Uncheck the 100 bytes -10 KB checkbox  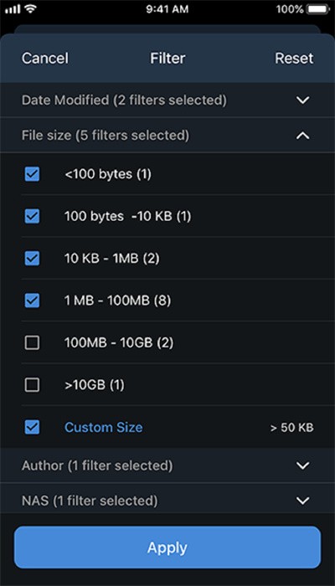click(32, 216)
